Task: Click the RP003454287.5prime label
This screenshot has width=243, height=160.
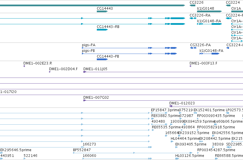Action: pyautogui.click(x=216, y=150)
